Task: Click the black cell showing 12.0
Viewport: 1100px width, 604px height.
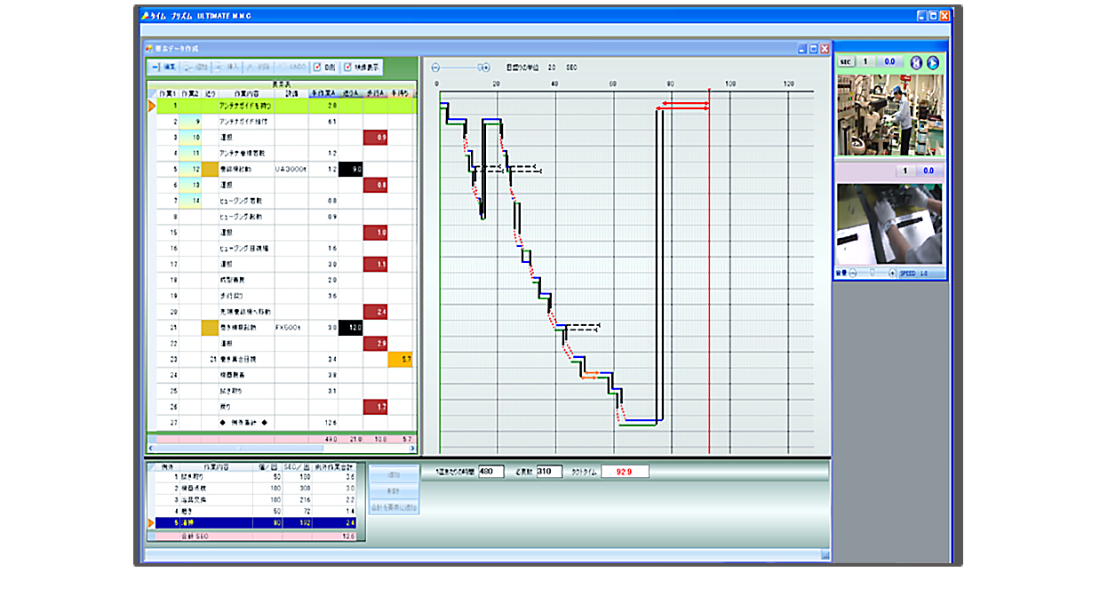Action: (351, 328)
